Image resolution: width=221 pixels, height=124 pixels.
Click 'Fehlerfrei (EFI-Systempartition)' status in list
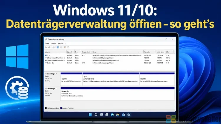pos(103,58)
